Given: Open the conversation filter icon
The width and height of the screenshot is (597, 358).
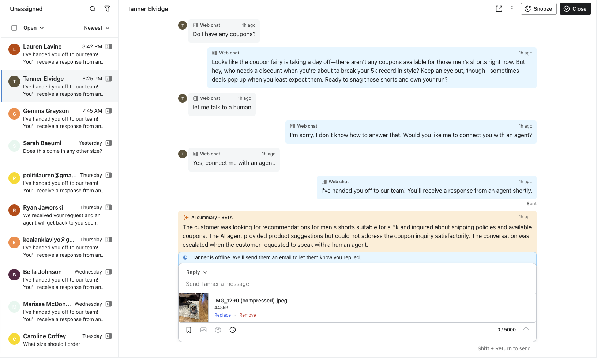Looking at the screenshot, I should pos(107,9).
